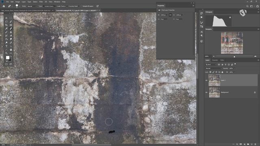Open the layer blend mode dropdown

tap(213, 69)
